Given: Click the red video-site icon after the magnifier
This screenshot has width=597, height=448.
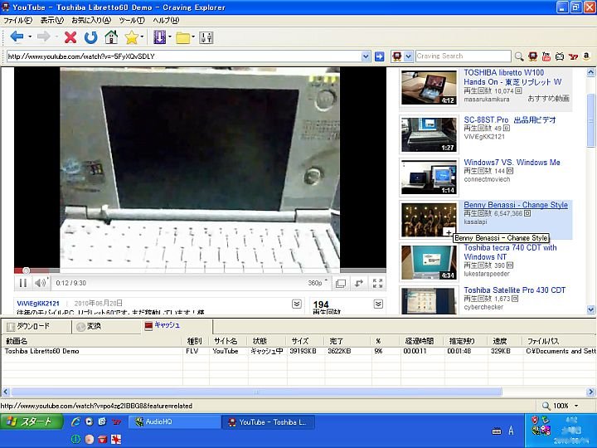Looking at the screenshot, I should point(532,56).
